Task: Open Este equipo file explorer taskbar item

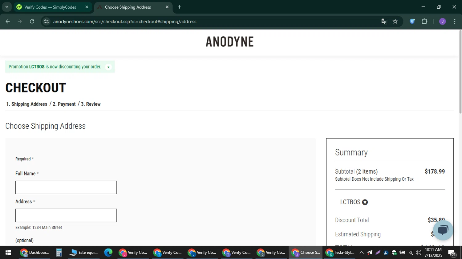Action: coord(84,253)
